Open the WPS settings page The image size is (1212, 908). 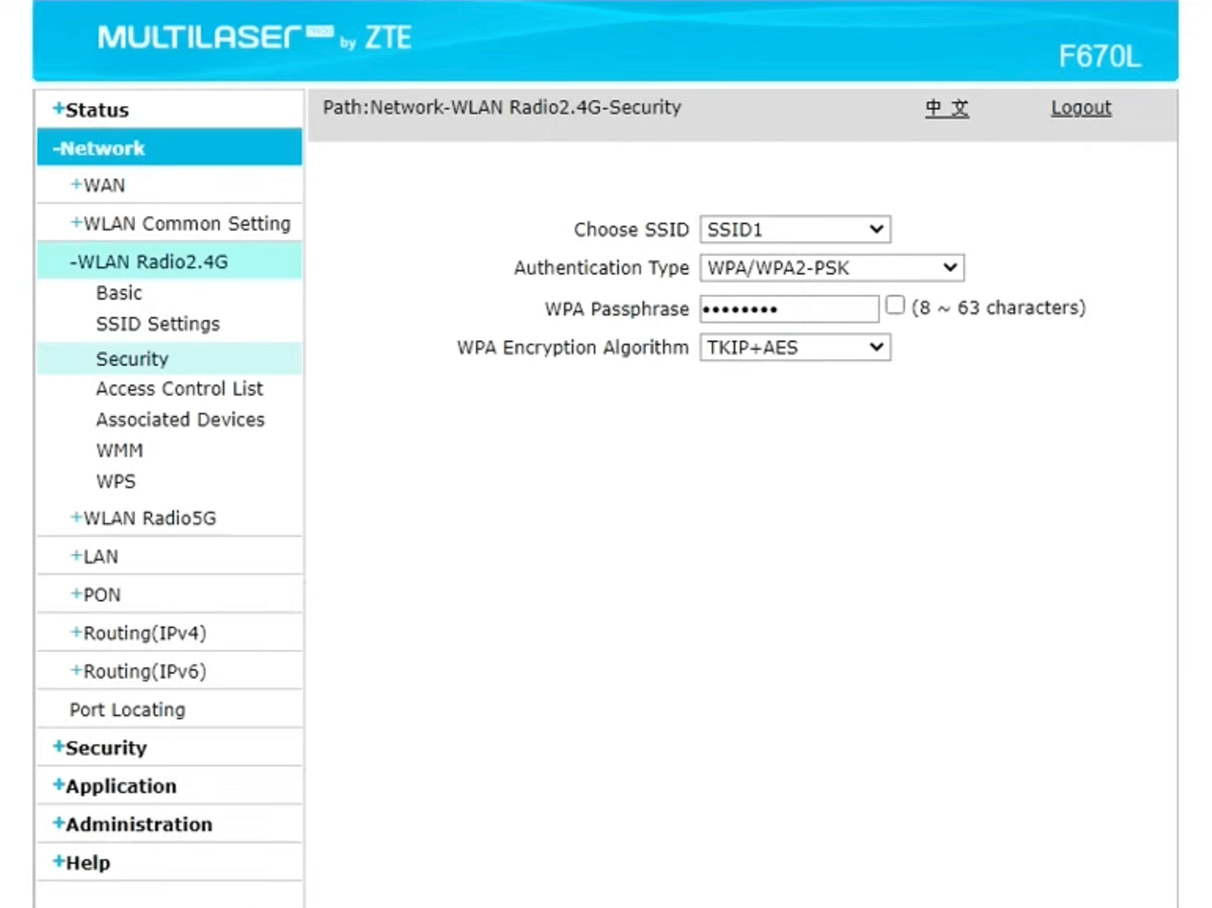coord(116,481)
